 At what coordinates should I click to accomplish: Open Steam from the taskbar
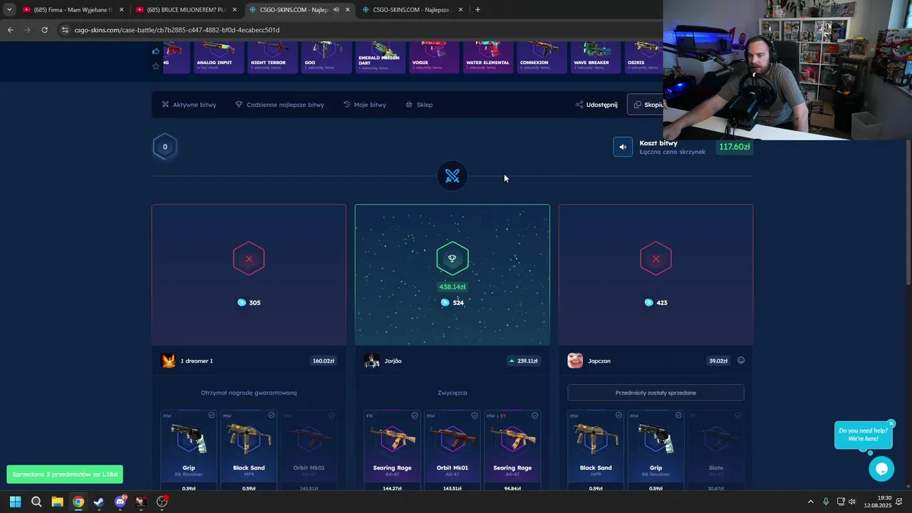(x=99, y=502)
